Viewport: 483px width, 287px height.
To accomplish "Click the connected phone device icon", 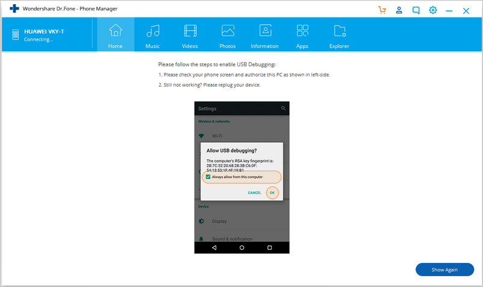I will click(x=16, y=34).
